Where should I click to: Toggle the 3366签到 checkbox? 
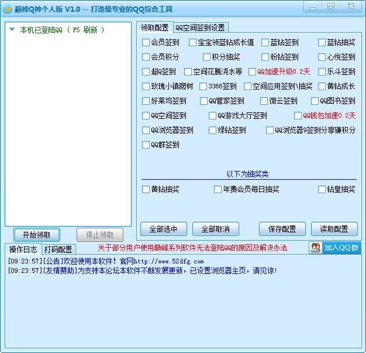click(203, 86)
